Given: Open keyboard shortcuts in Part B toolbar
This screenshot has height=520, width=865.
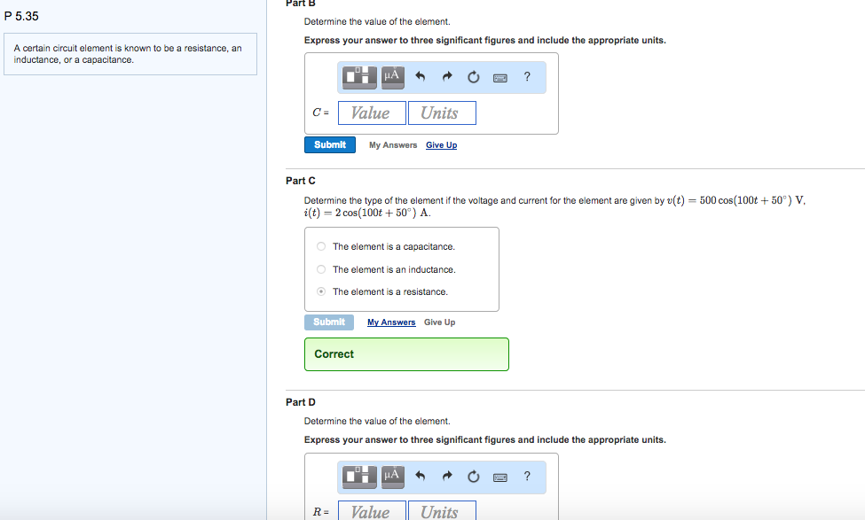Looking at the screenshot, I should coord(500,78).
